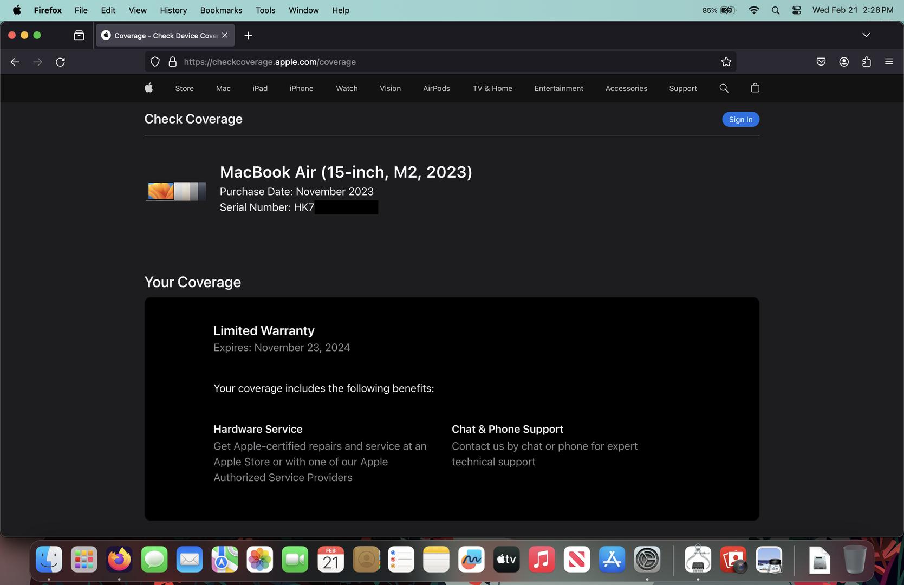Viewport: 904px width, 585px height.
Task: Open Control Center in menu bar
Action: click(797, 10)
